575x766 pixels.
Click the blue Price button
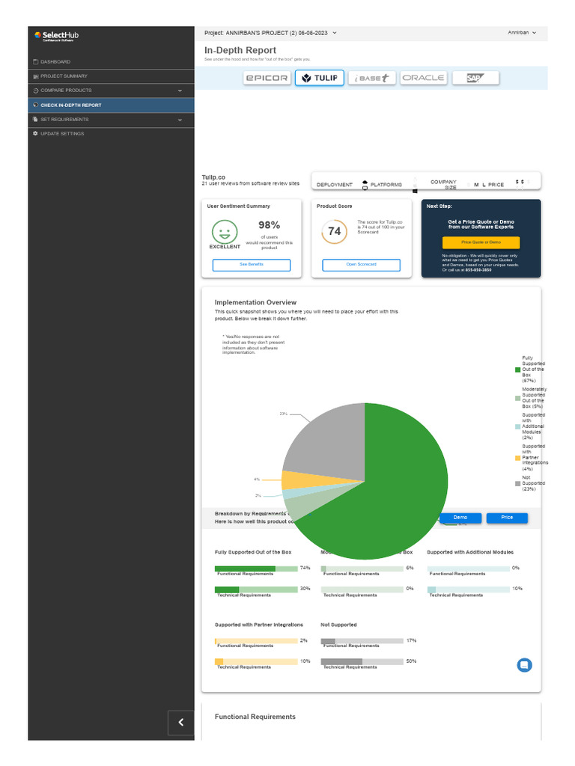click(507, 518)
